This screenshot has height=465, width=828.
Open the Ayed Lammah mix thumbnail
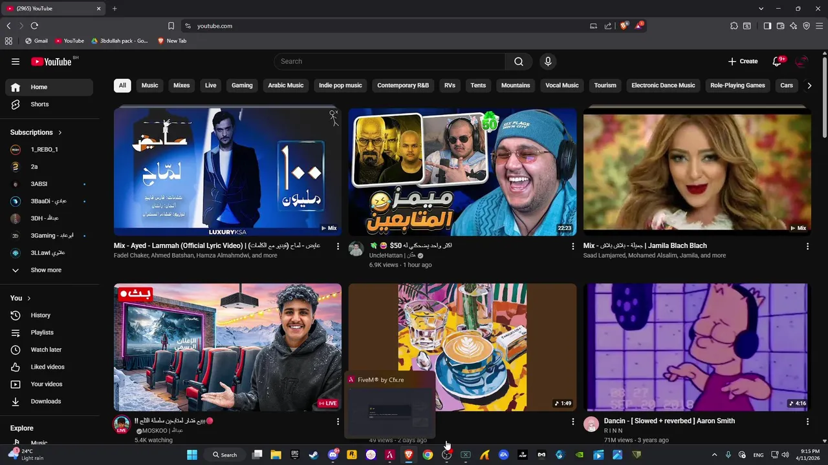click(x=228, y=172)
